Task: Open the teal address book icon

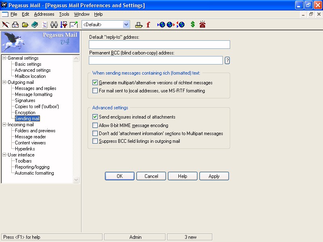Action: (x=35, y=25)
